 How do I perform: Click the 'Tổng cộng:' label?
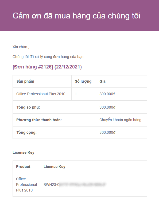(x=26, y=132)
